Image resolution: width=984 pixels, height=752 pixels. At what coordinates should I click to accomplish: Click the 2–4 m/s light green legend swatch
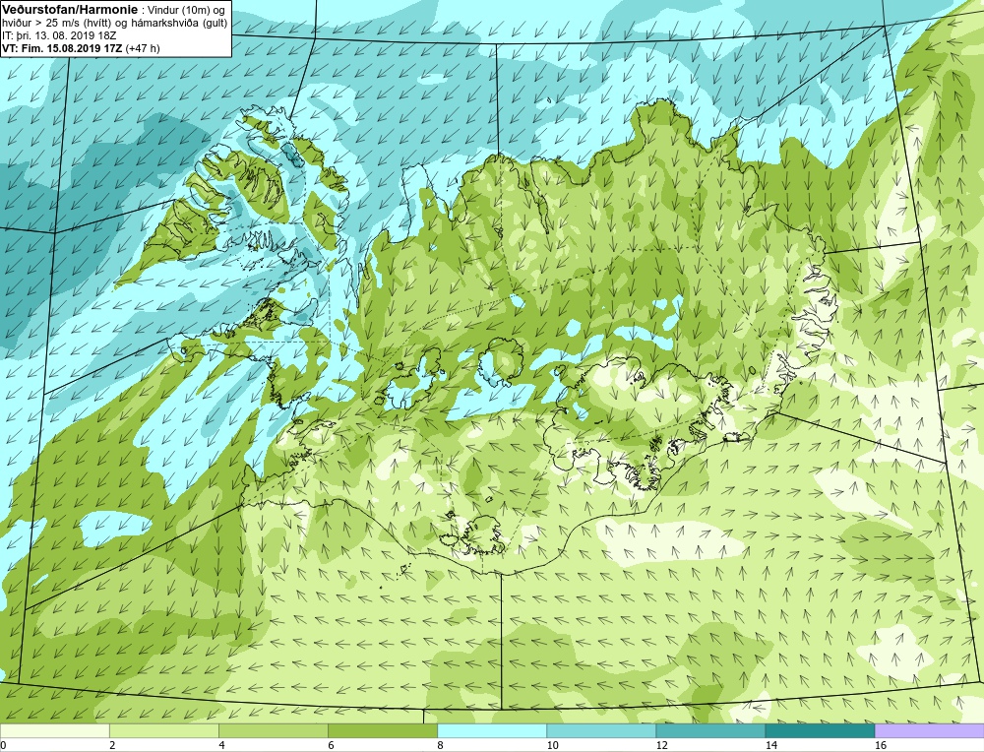[x=163, y=730]
